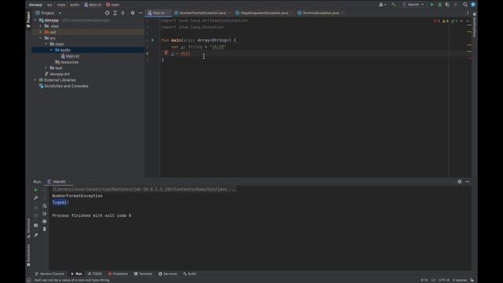The image size is (503, 283).
Task: Select Scratches and Consoles node
Action: tap(64, 86)
